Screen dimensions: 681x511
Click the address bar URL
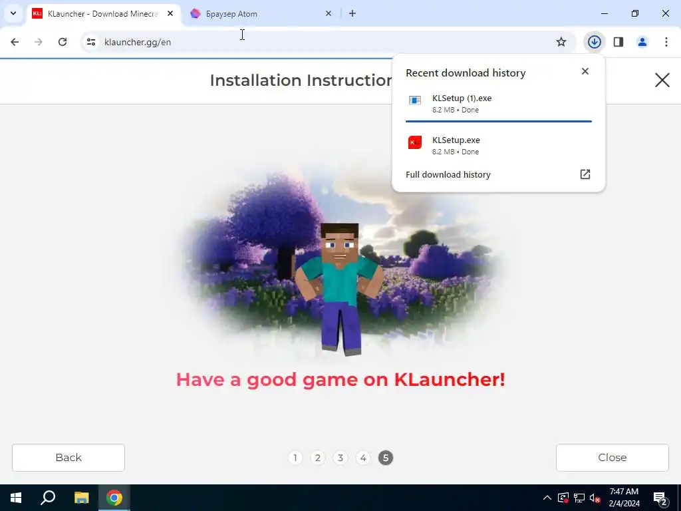pos(138,42)
